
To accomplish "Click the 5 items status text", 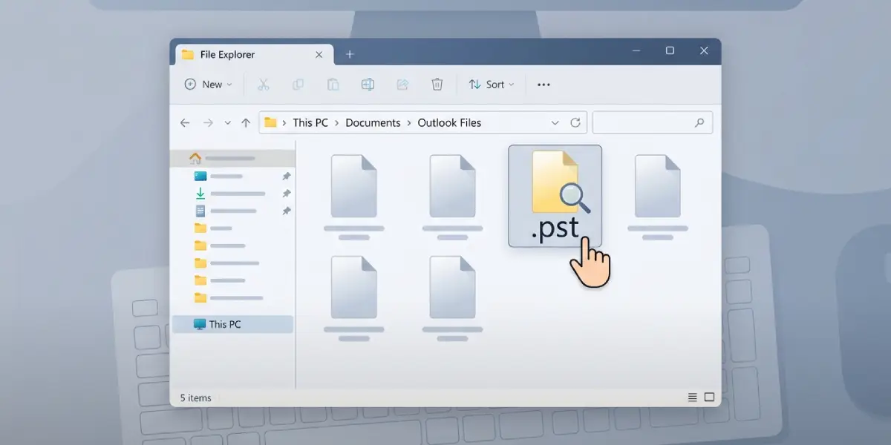I will [x=195, y=398].
